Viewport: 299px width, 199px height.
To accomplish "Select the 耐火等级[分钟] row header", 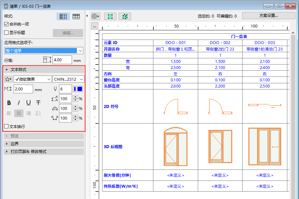I will pyautogui.click(x=128, y=175).
